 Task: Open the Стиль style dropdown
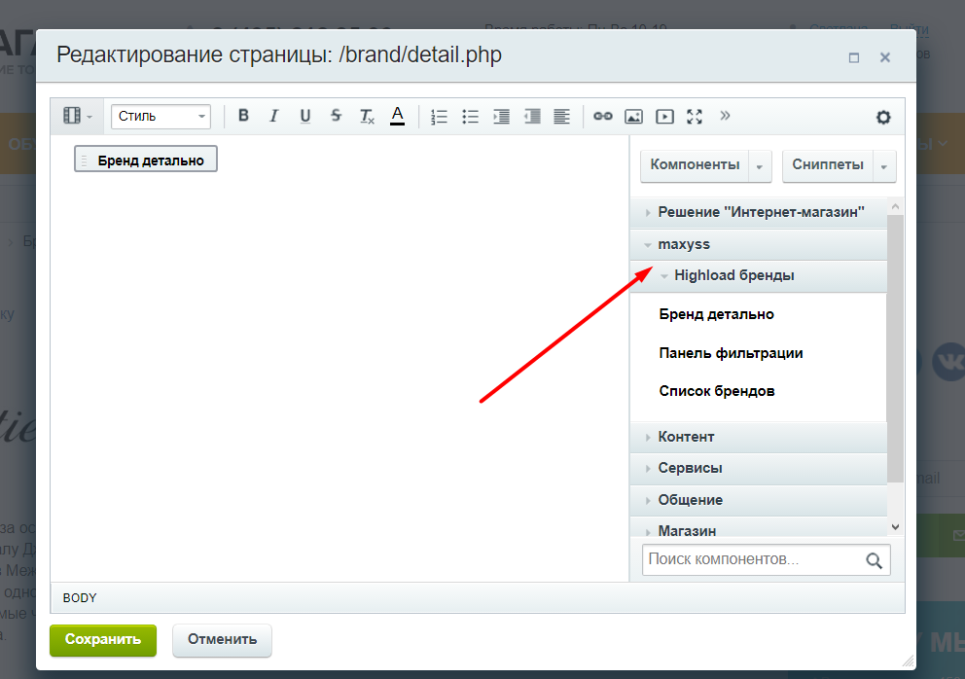pyautogui.click(x=161, y=117)
